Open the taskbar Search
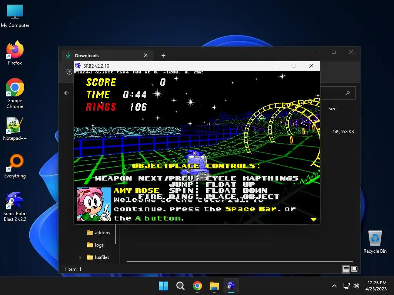Viewport: 394px width, 295px height. click(x=180, y=286)
